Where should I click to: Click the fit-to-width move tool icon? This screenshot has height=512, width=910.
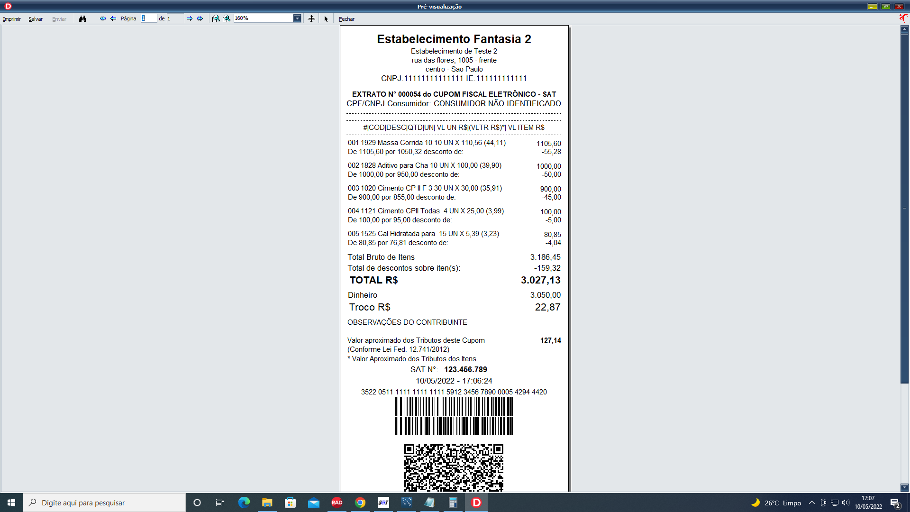311,18
